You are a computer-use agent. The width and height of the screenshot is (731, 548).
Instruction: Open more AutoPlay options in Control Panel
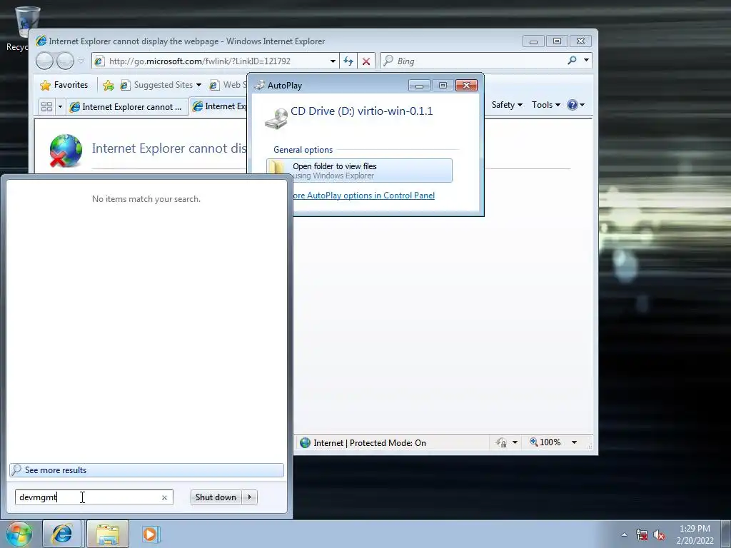click(x=363, y=196)
